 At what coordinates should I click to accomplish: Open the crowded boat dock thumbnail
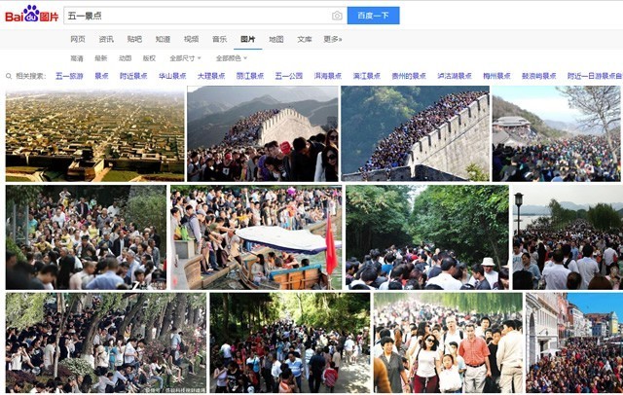click(256, 237)
